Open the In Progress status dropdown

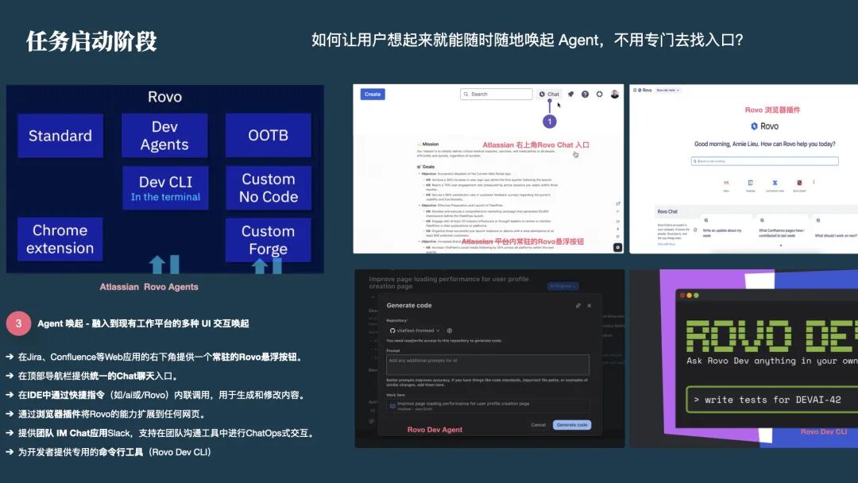click(x=563, y=286)
